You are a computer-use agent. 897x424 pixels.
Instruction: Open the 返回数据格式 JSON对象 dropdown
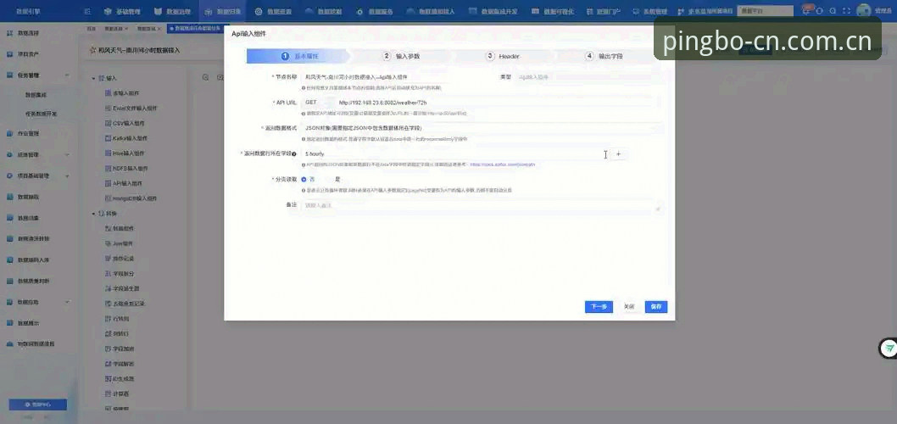pyautogui.click(x=482, y=128)
